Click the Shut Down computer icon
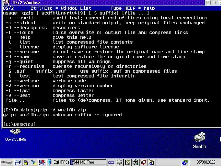Image resolution: width=221 pixels, height=166 pixels. [x=42, y=162]
